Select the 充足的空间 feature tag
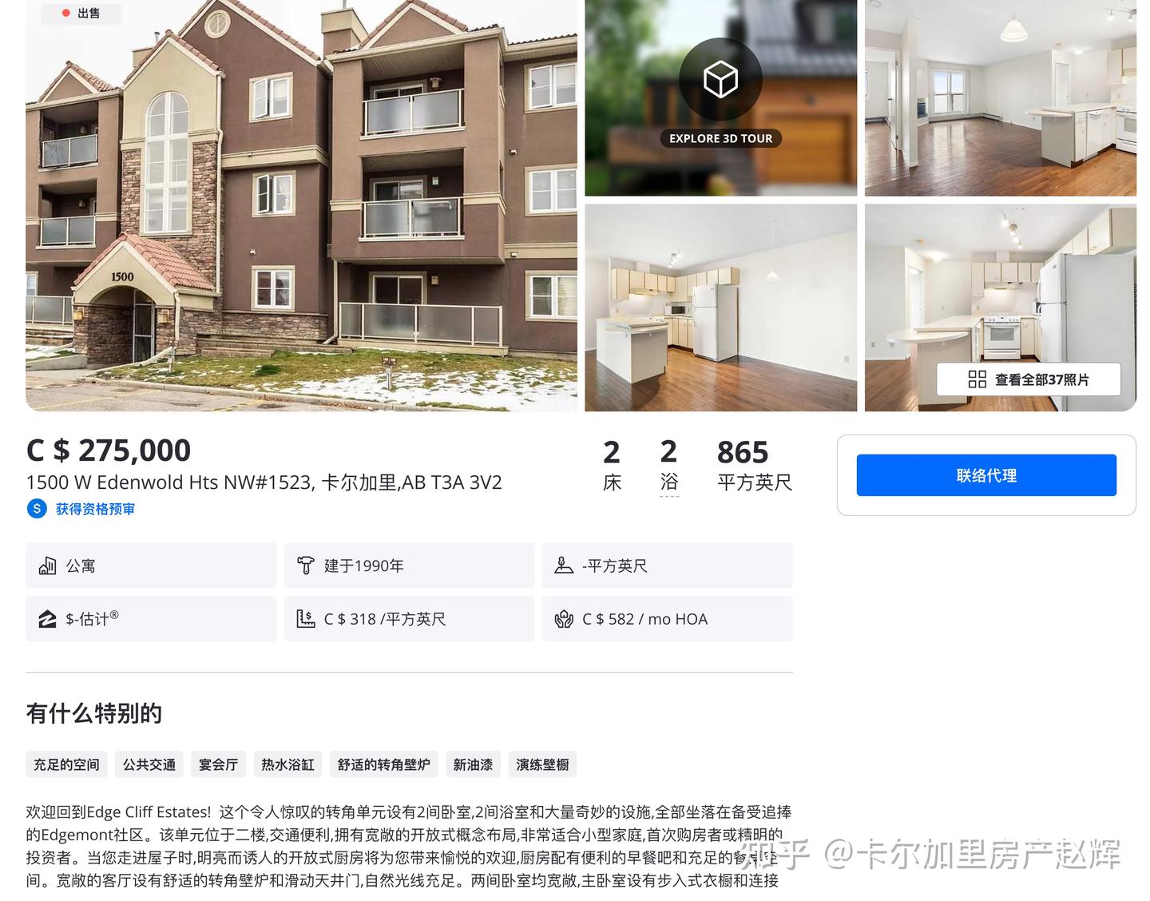This screenshot has height=901, width=1150. pyautogui.click(x=66, y=764)
